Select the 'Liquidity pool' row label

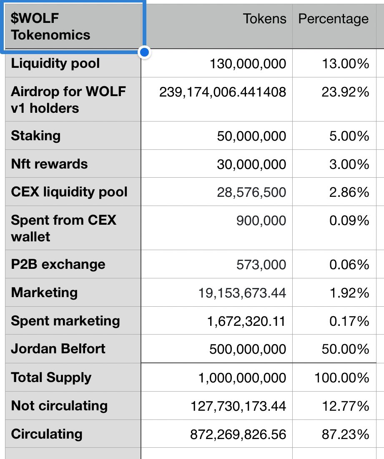click(73, 63)
